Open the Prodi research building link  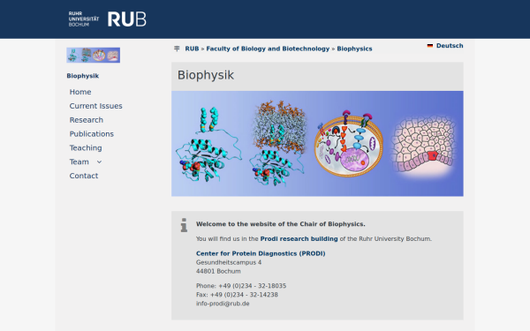pos(299,239)
